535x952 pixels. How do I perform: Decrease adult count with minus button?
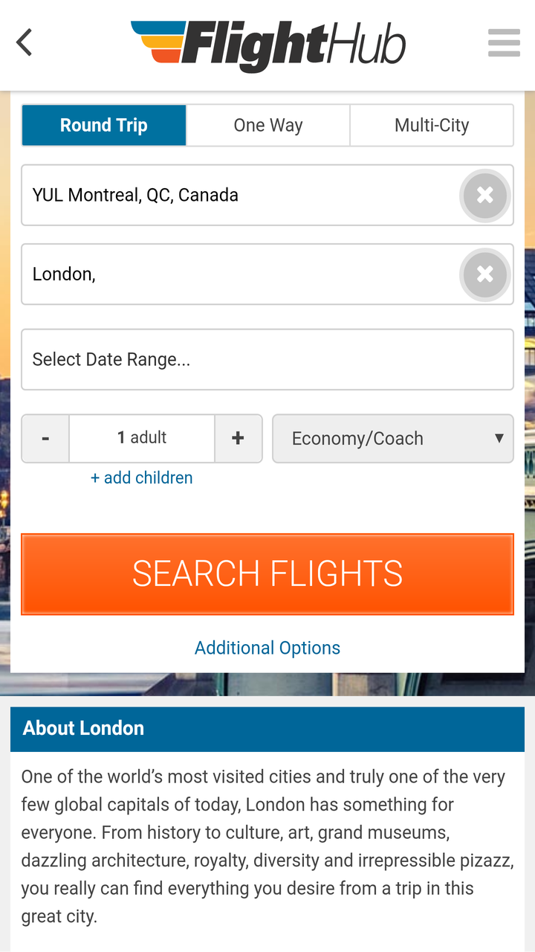pyautogui.click(x=45, y=439)
